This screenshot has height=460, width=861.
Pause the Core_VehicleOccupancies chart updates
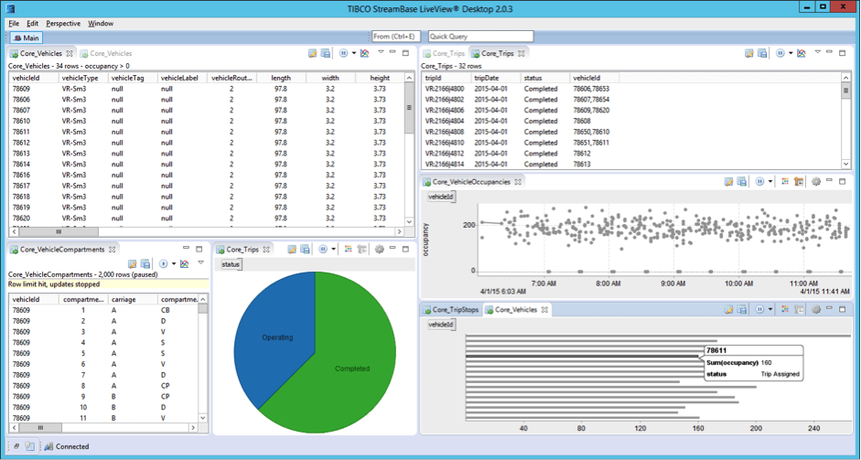point(759,182)
